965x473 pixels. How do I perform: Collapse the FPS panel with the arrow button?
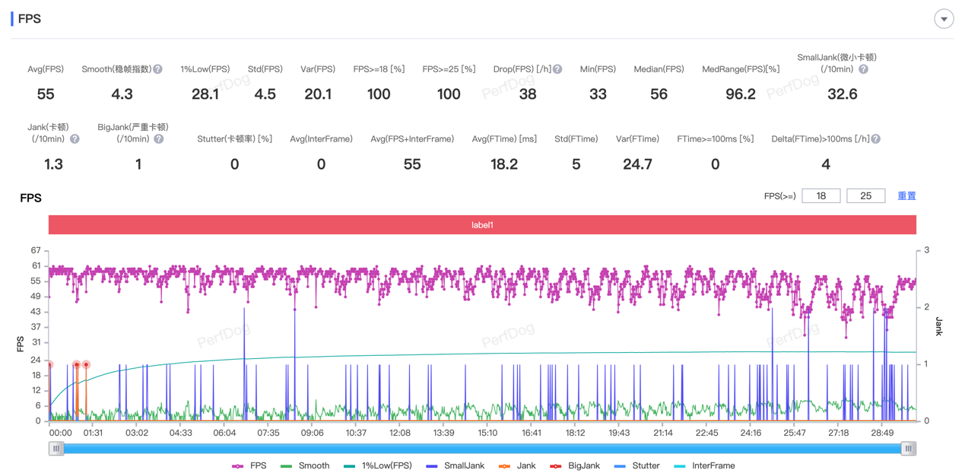click(944, 19)
